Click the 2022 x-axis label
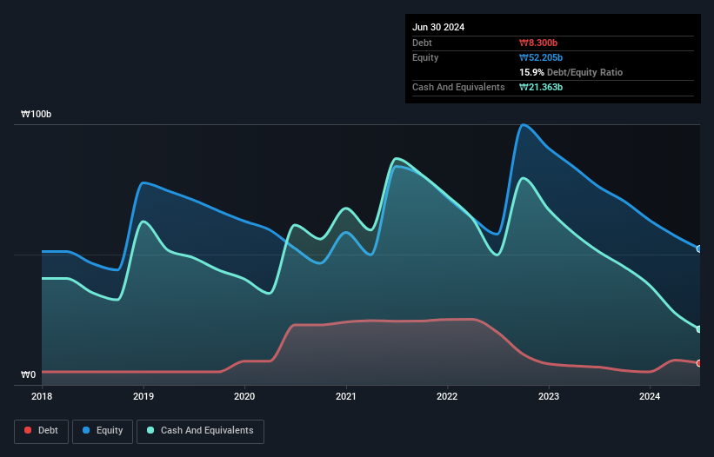This screenshot has height=457, width=714. (x=447, y=396)
